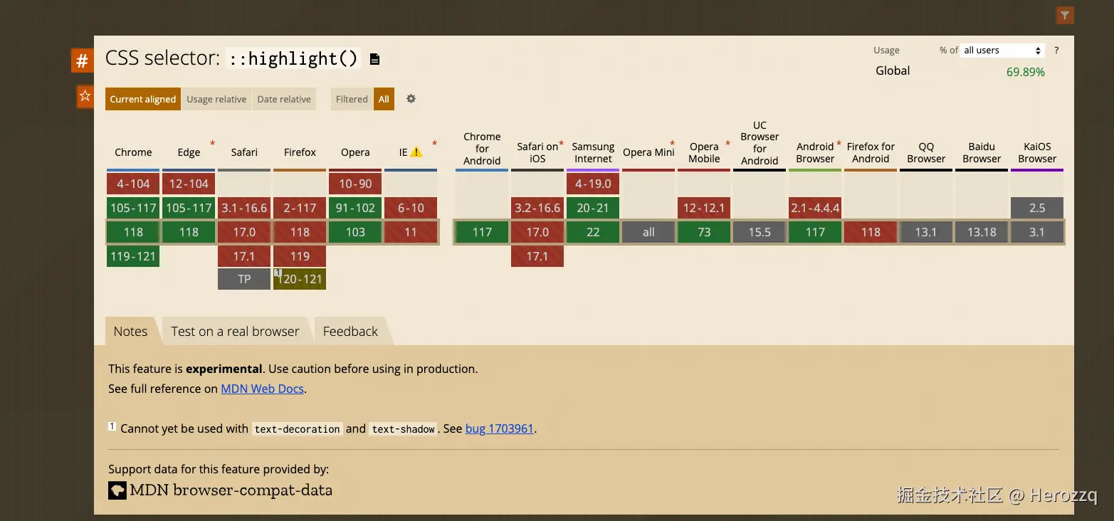The height and width of the screenshot is (521, 1114).
Task: Switch to Usage relative view
Action: 216,99
